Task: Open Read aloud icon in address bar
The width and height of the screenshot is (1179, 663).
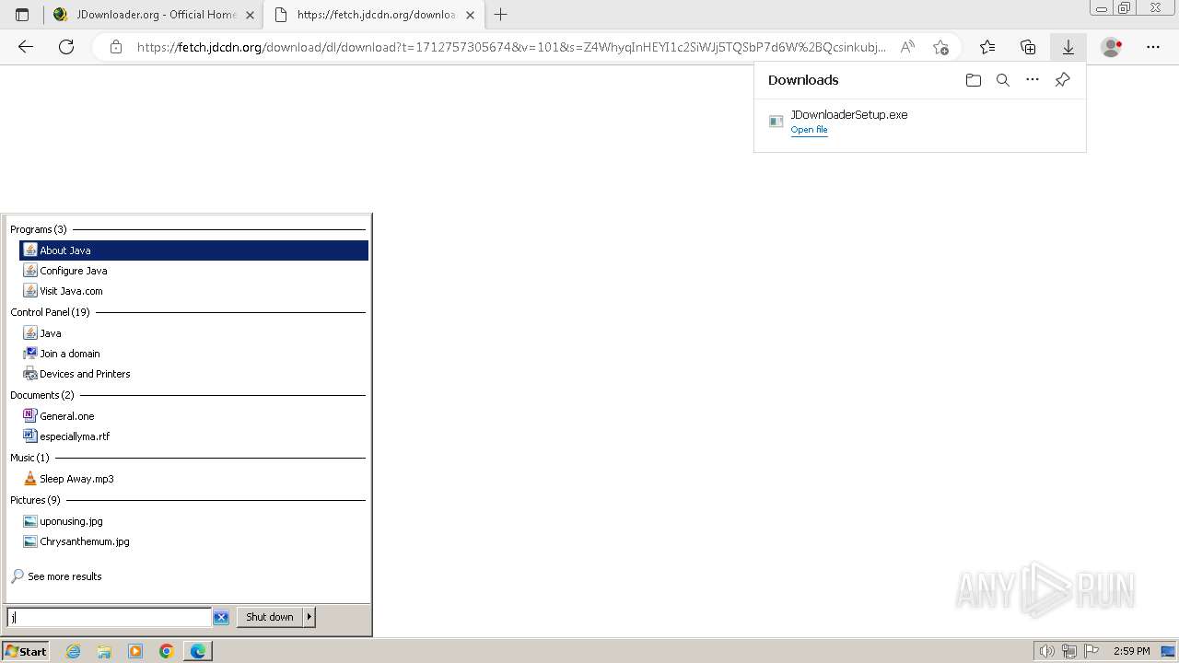Action: click(907, 47)
